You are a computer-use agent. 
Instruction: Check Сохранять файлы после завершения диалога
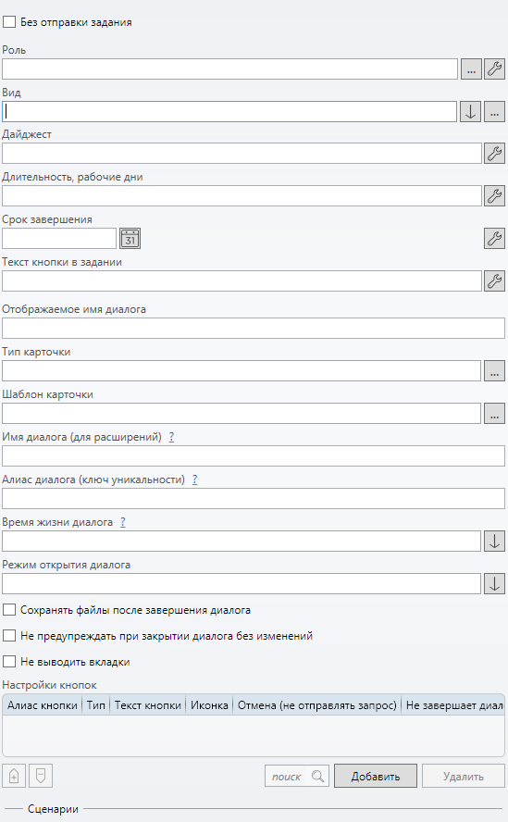click(9, 610)
